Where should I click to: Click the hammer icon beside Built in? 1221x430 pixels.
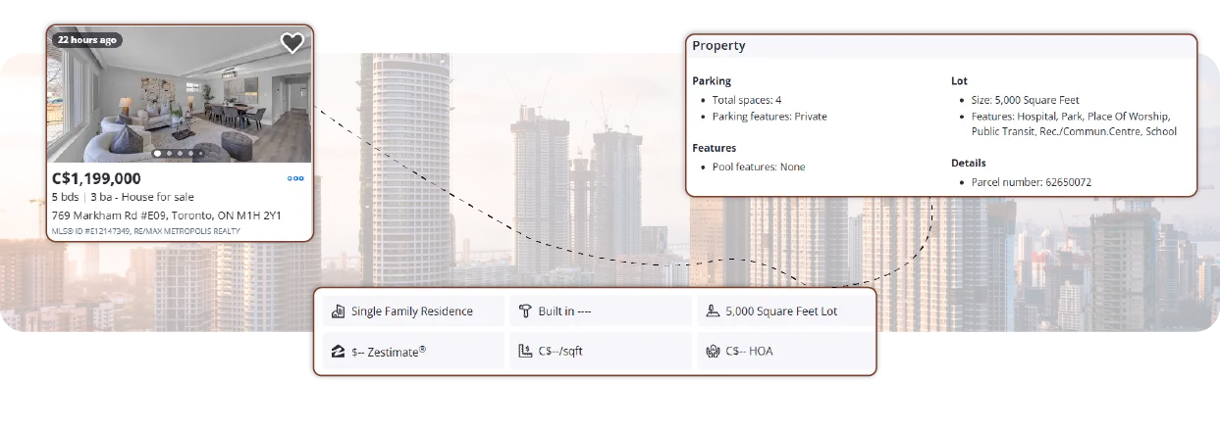525,311
